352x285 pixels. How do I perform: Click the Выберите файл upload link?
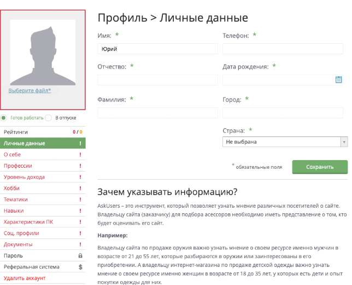click(30, 90)
